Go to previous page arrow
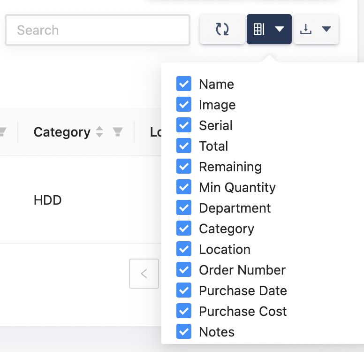Viewport: 364px width, 352px height. (x=144, y=274)
